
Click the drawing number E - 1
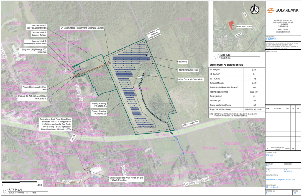[268, 193]
